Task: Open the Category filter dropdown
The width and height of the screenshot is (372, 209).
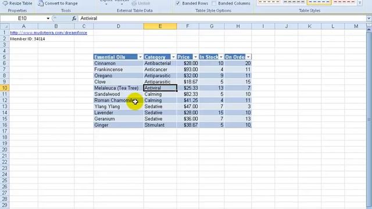Action: pos(173,57)
